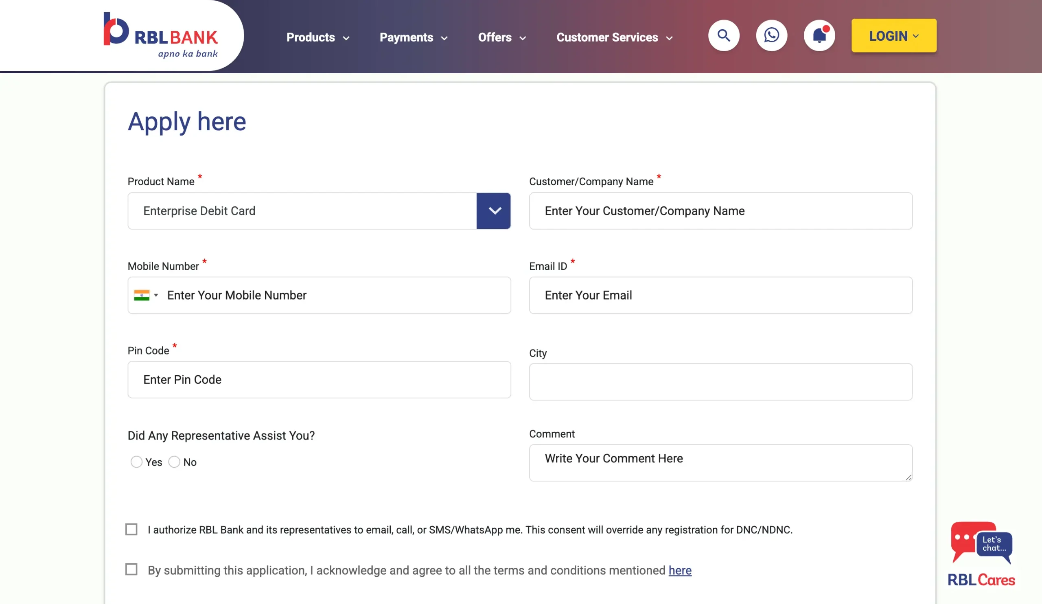This screenshot has width=1042, height=604.
Task: Open the search icon
Action: pyautogui.click(x=724, y=35)
